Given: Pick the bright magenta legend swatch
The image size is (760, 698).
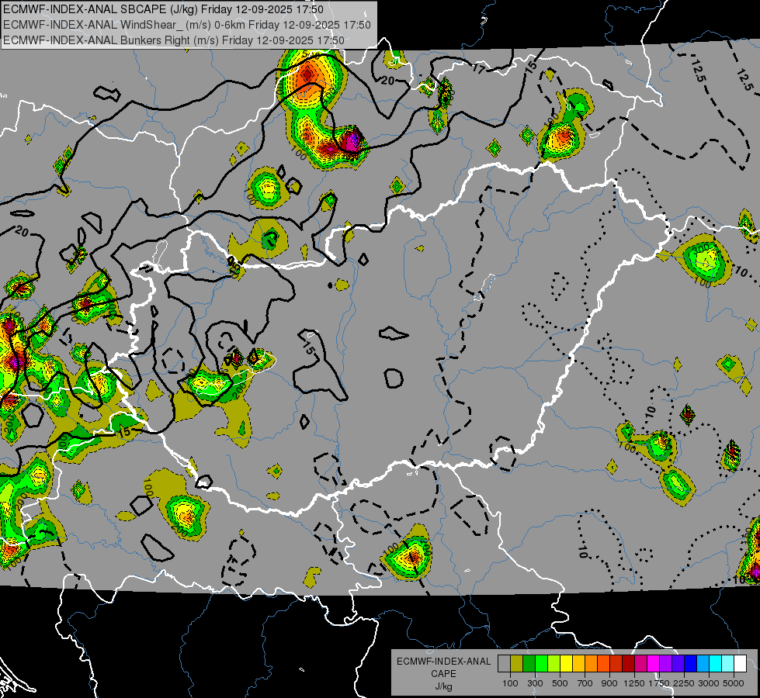Looking at the screenshot, I should click(654, 663).
